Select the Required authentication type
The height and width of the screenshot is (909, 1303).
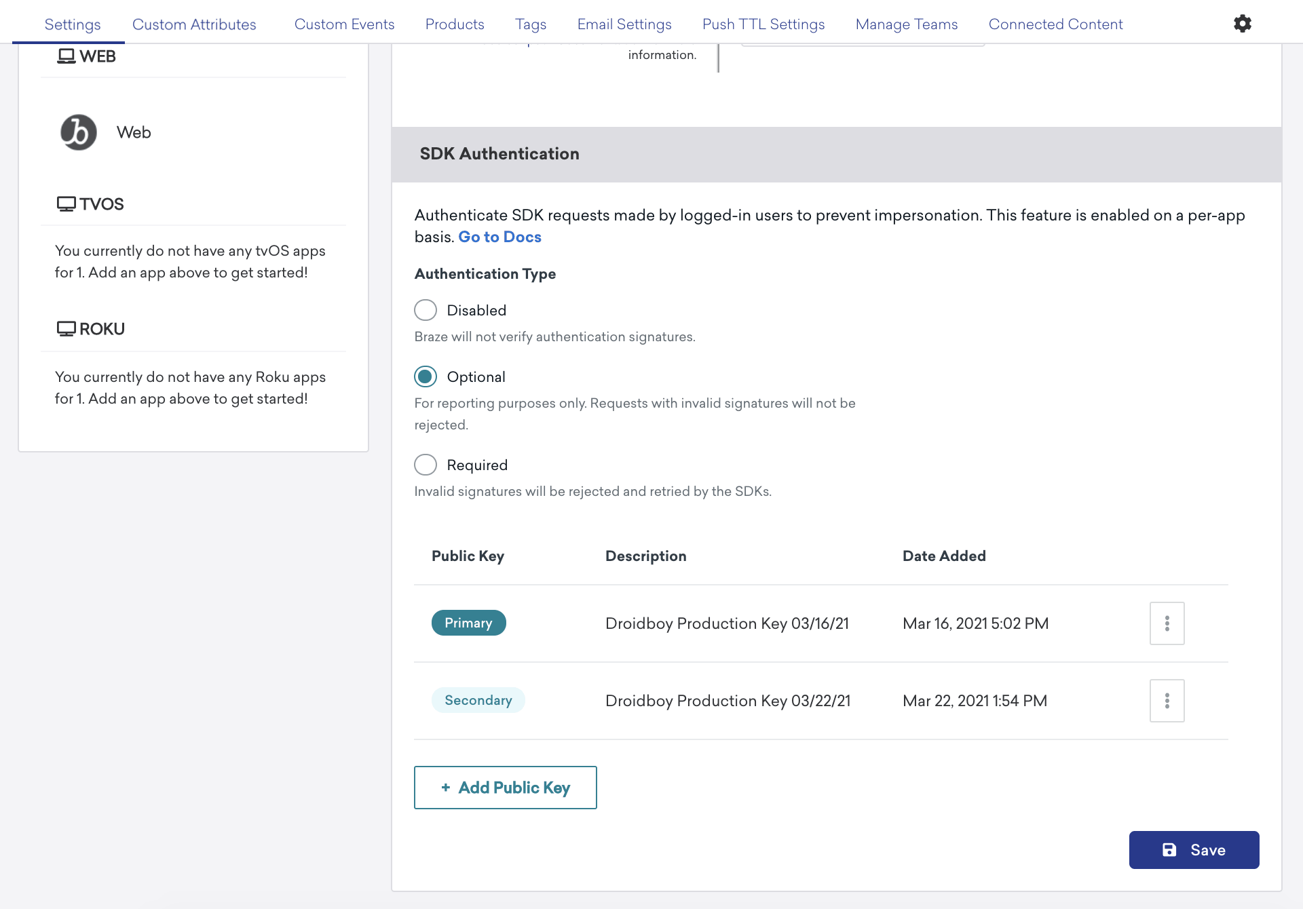[x=426, y=465]
